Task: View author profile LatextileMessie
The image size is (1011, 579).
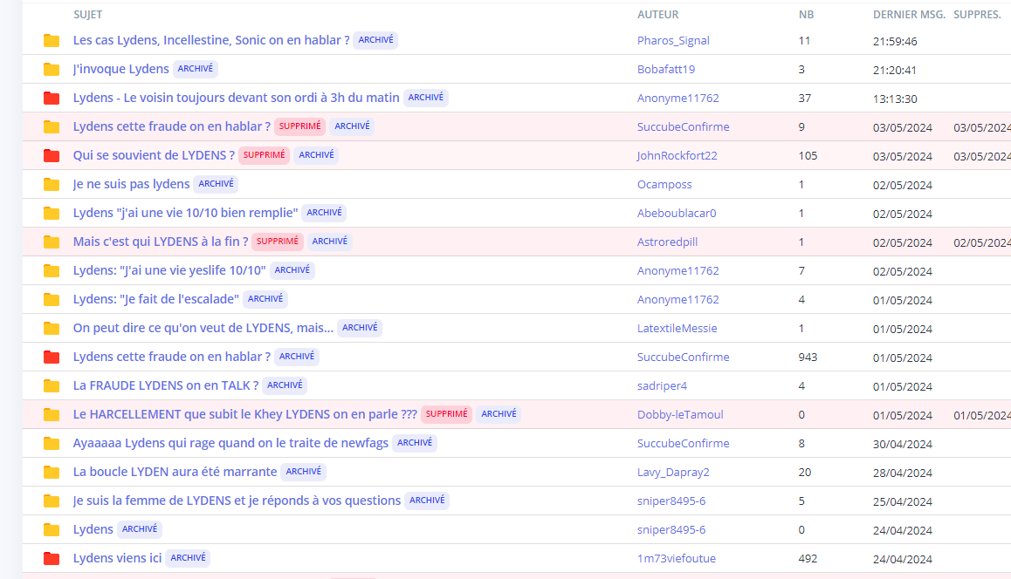Action: click(677, 329)
